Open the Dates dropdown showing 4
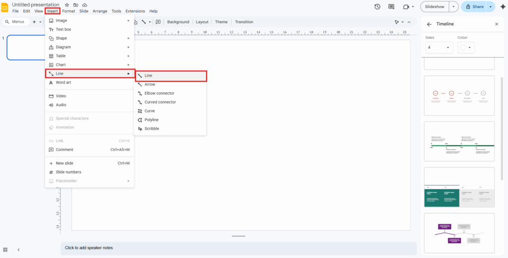This screenshot has height=258, width=508. point(439,48)
